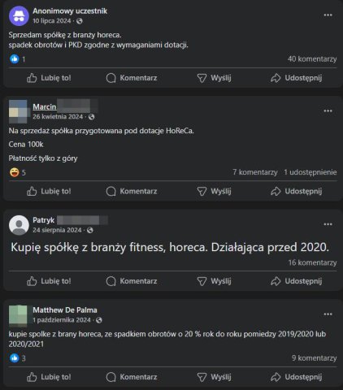Open the 1 udostępnienie count on Marcin's post
Viewport: 343px width, 390px height.
coord(310,172)
